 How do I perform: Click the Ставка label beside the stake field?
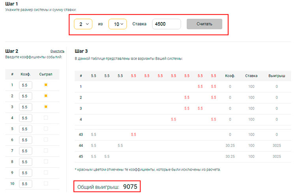click(x=139, y=24)
